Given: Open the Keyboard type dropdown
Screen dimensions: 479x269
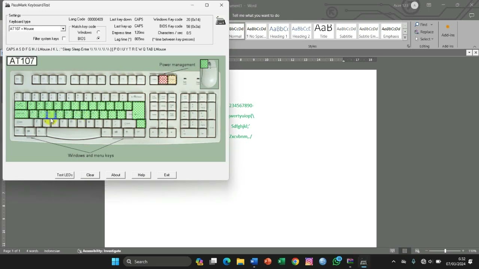Looking at the screenshot, I should 63,29.
